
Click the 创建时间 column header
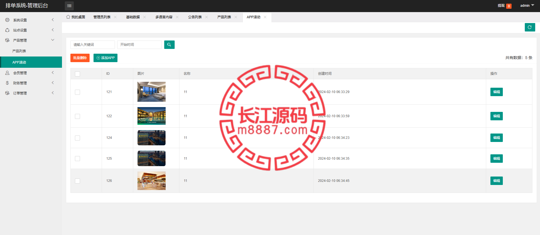(325, 74)
